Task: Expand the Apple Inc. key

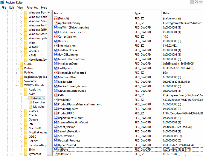Action: 21,90
